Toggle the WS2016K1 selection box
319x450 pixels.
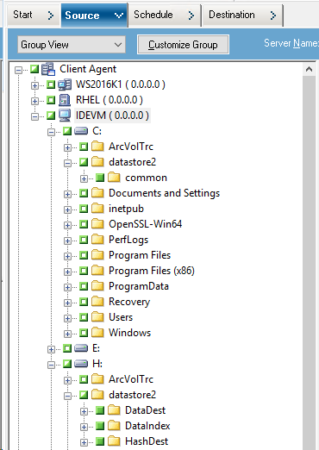(51, 84)
